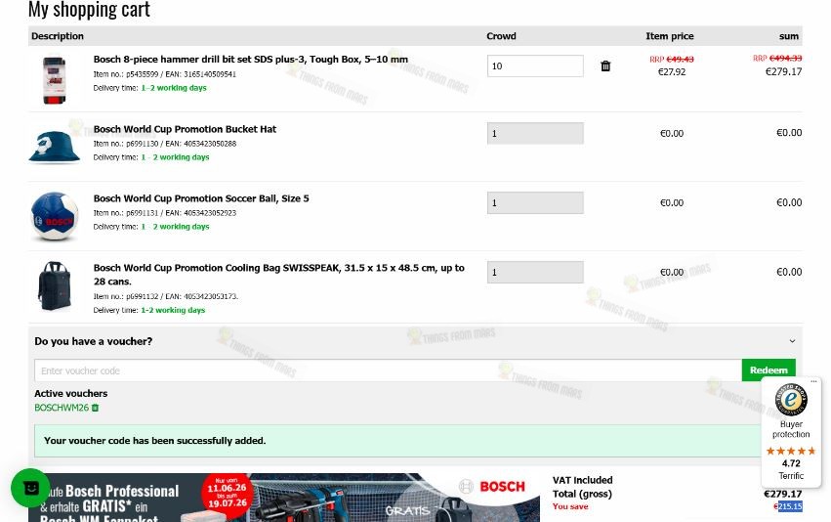
Task: Select the €279.17 sum in drill bit row
Action: [x=783, y=71]
